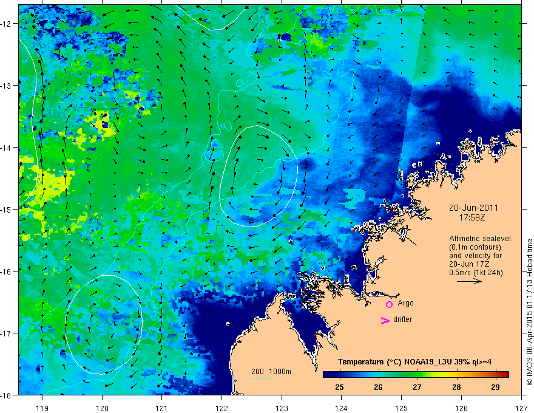Screen dimensions: 534x413
Task: Click the longitude axis label 127
Action: coord(521,408)
